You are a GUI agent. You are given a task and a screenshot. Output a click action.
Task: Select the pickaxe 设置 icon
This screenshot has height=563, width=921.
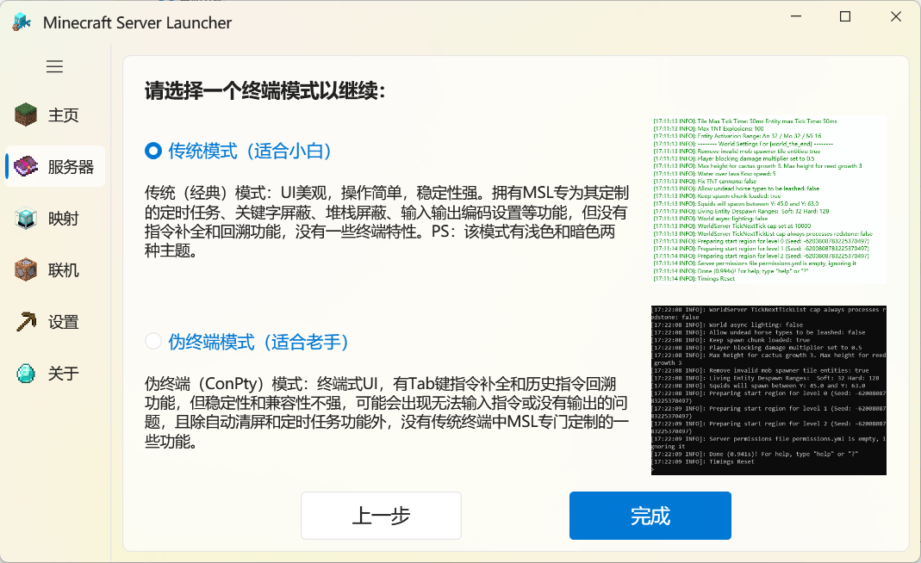[27, 321]
